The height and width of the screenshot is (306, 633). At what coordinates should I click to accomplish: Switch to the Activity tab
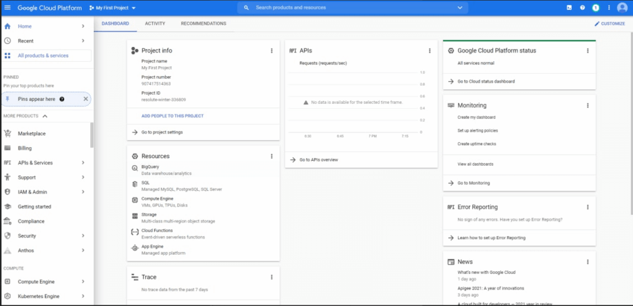pyautogui.click(x=155, y=24)
